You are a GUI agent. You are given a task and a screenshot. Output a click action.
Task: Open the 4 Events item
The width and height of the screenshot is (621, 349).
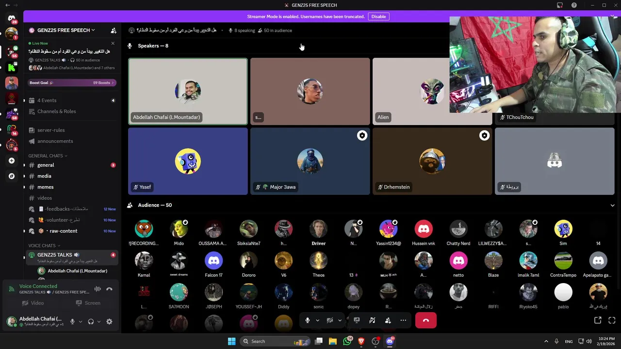point(72,100)
